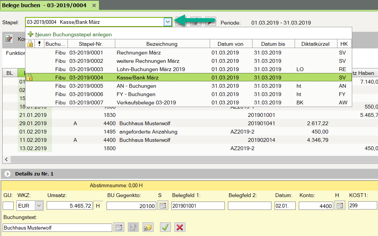Click the horizontal scrollbar left arrow
The image size is (378, 236).
pos(6,159)
